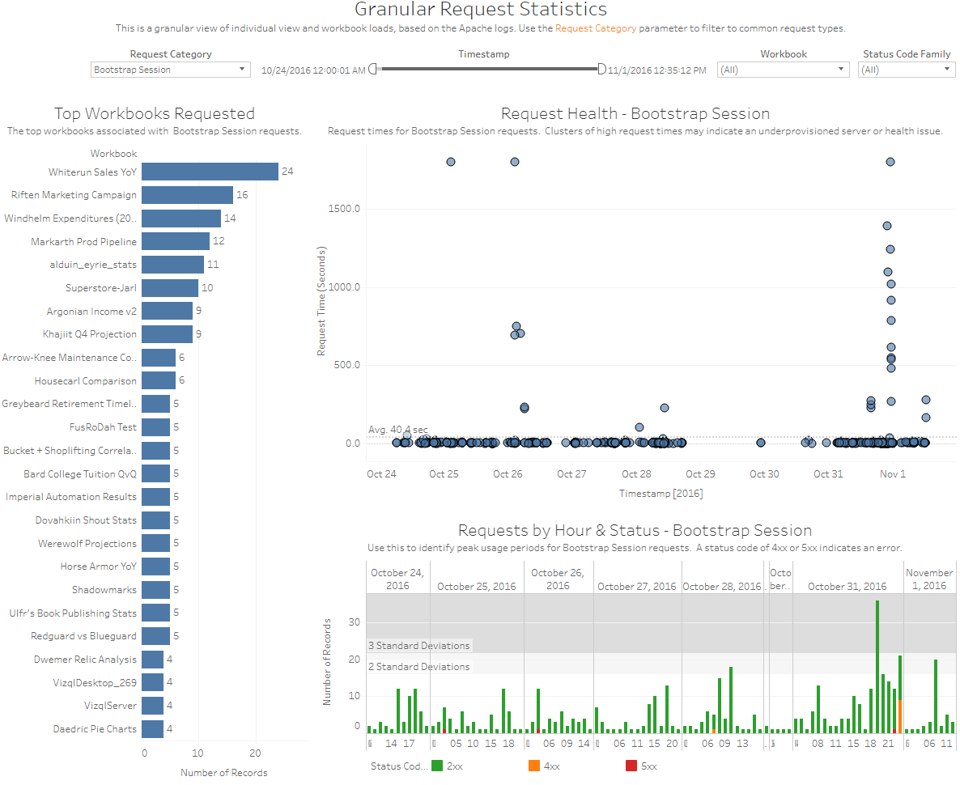This screenshot has width=960, height=785.
Task: Click the Superstore-Jarl bar
Action: [171, 288]
